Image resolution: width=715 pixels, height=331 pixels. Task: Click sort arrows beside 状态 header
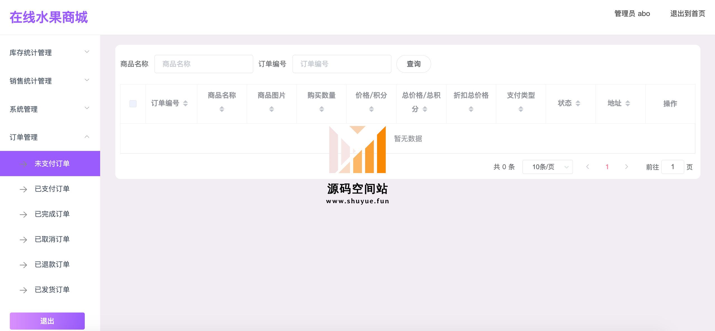578,103
